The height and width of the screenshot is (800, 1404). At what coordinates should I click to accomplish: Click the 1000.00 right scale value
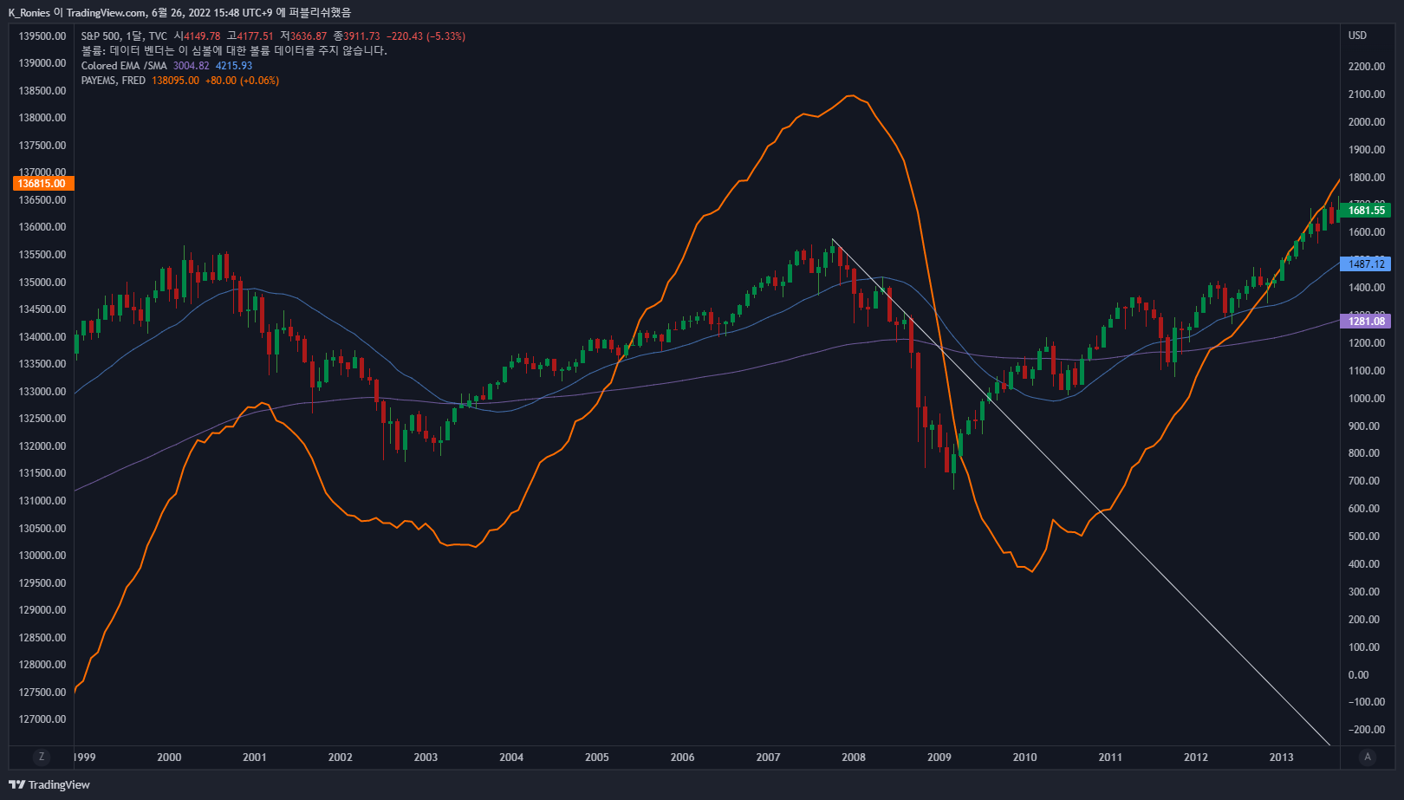click(1367, 399)
